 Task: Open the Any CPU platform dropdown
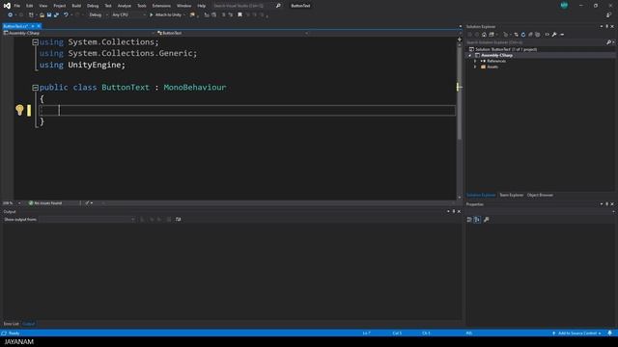pos(128,15)
